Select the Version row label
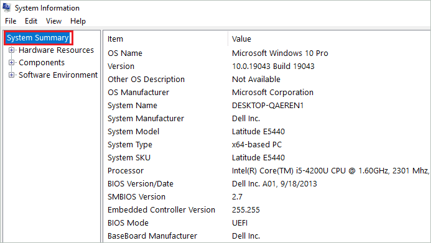The image size is (431, 243). (x=121, y=66)
